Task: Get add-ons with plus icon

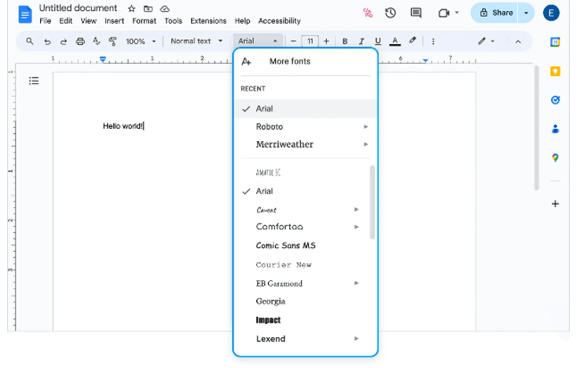Action: click(x=555, y=203)
